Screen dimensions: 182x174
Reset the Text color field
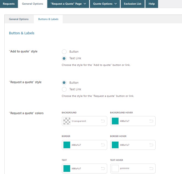click(103, 169)
